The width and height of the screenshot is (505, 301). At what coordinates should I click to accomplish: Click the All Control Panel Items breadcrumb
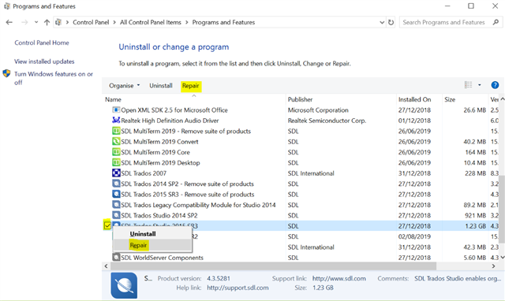click(151, 22)
